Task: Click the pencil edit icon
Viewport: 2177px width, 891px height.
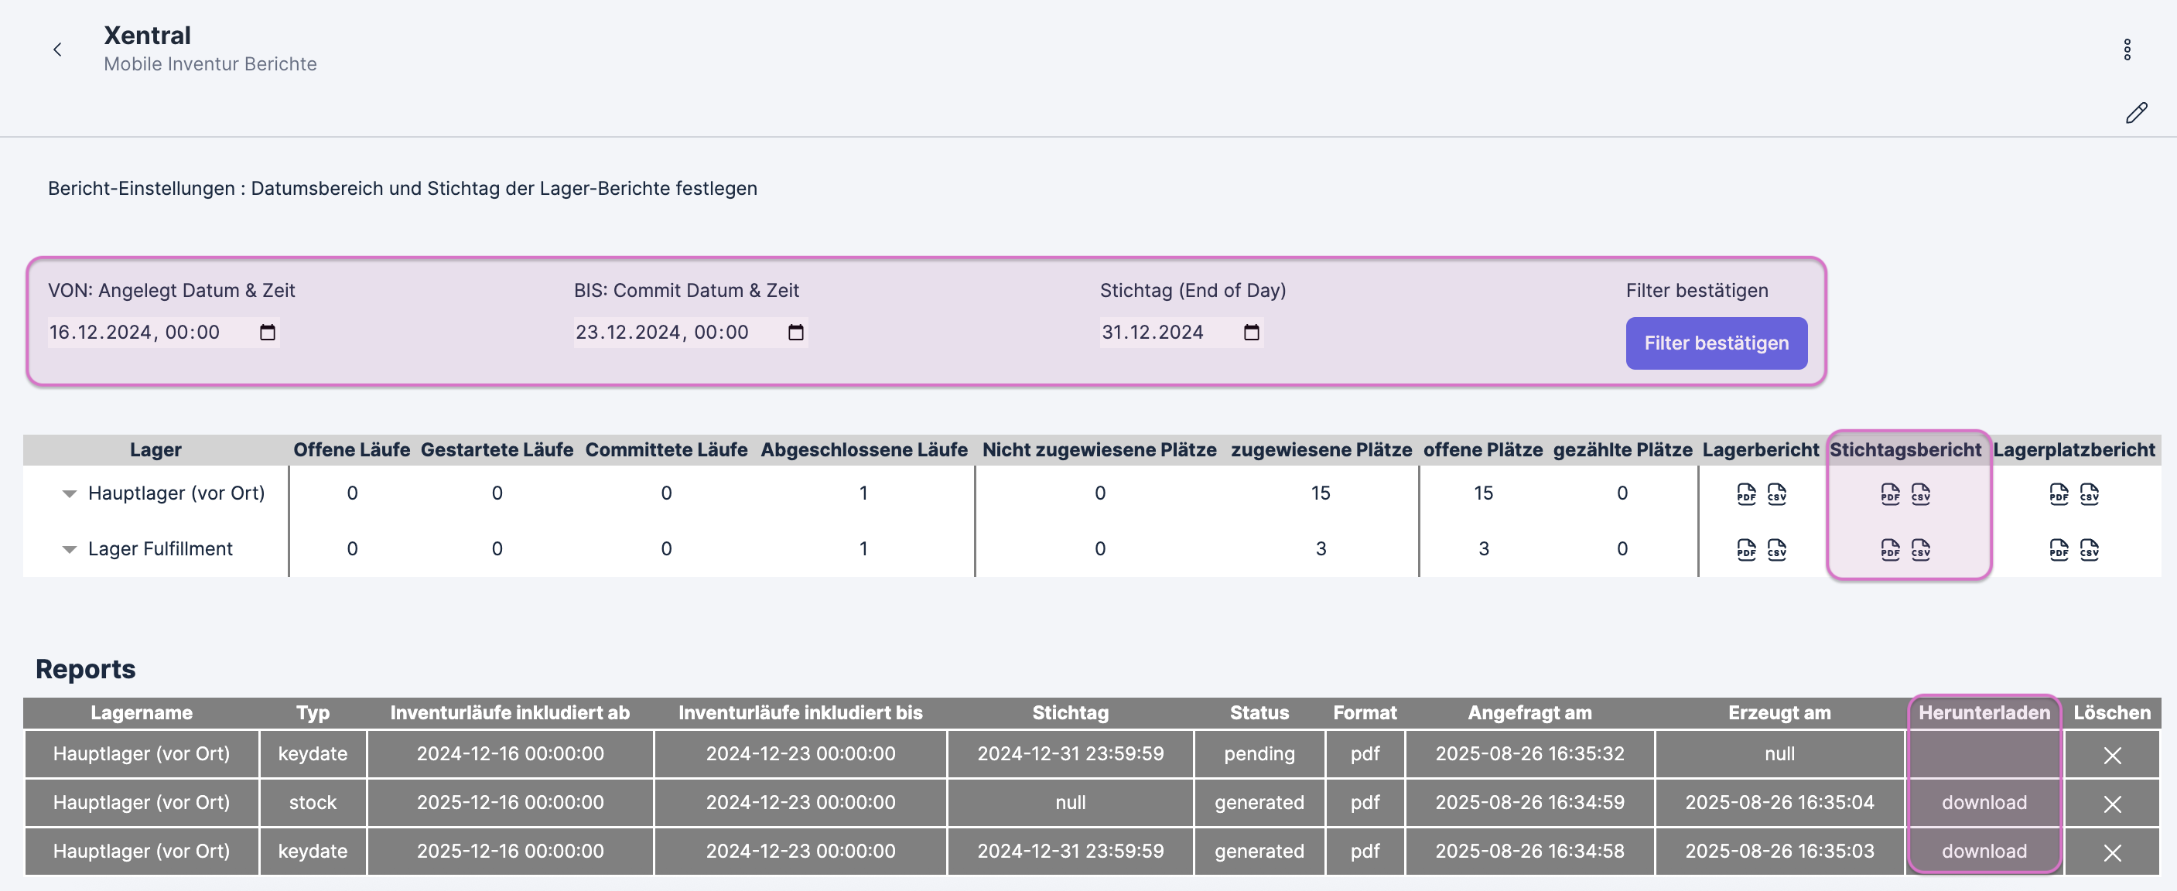Action: coord(2137,113)
